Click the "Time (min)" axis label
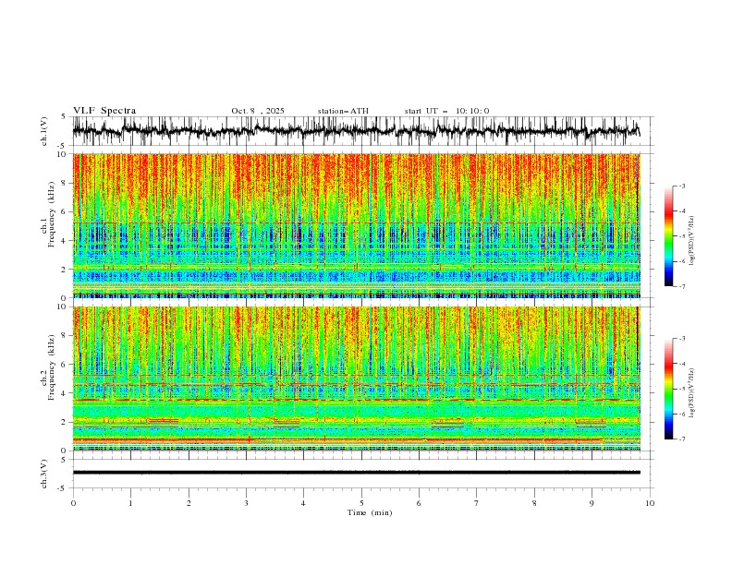The height and width of the screenshot is (565, 732). coord(370,512)
